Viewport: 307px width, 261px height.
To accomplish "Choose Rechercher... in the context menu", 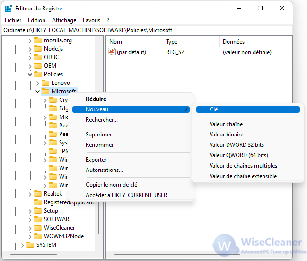I will pos(131,120).
